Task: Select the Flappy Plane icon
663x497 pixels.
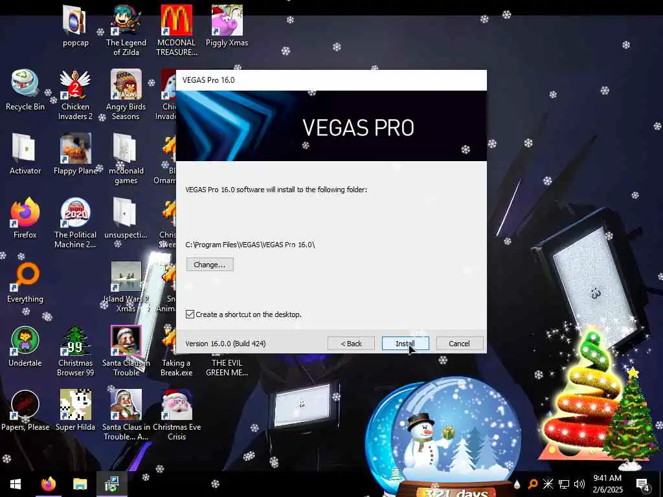Action: (x=75, y=154)
